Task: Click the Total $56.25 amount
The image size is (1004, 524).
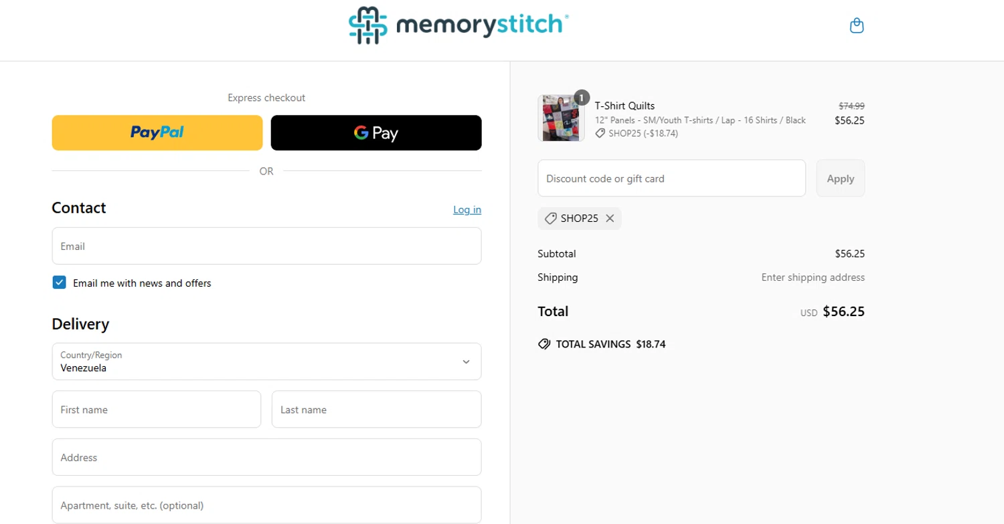Action: coord(843,311)
